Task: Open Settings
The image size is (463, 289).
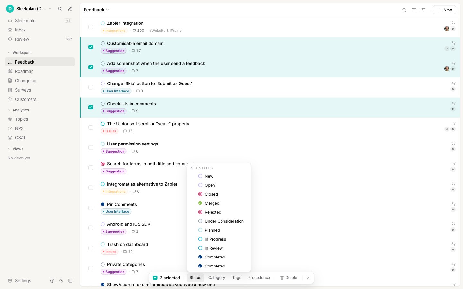Action: (20, 281)
